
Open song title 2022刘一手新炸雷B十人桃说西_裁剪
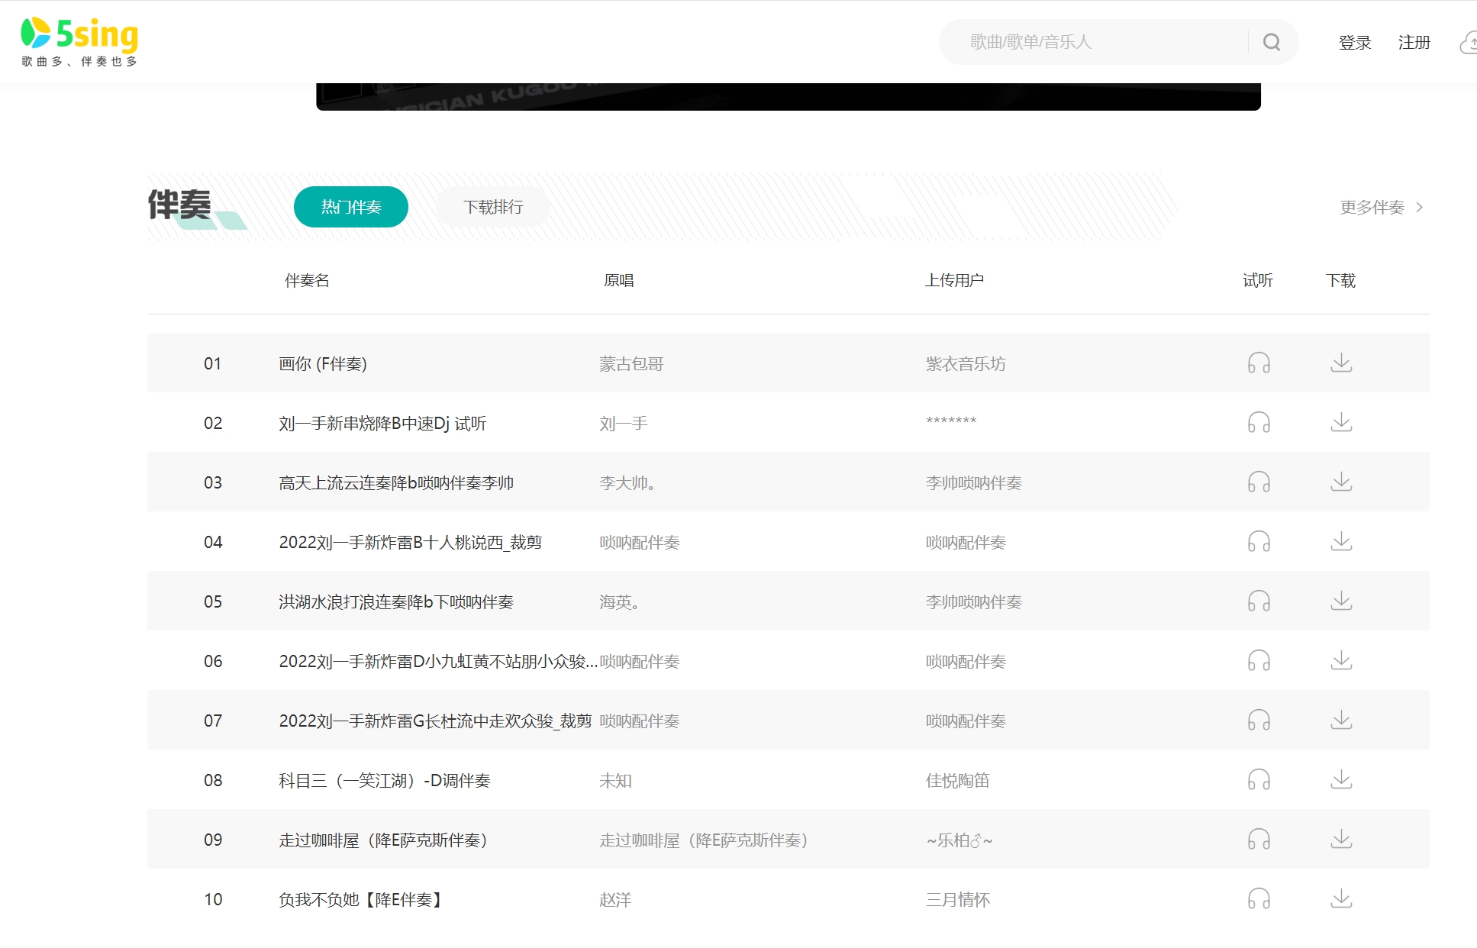[410, 543]
